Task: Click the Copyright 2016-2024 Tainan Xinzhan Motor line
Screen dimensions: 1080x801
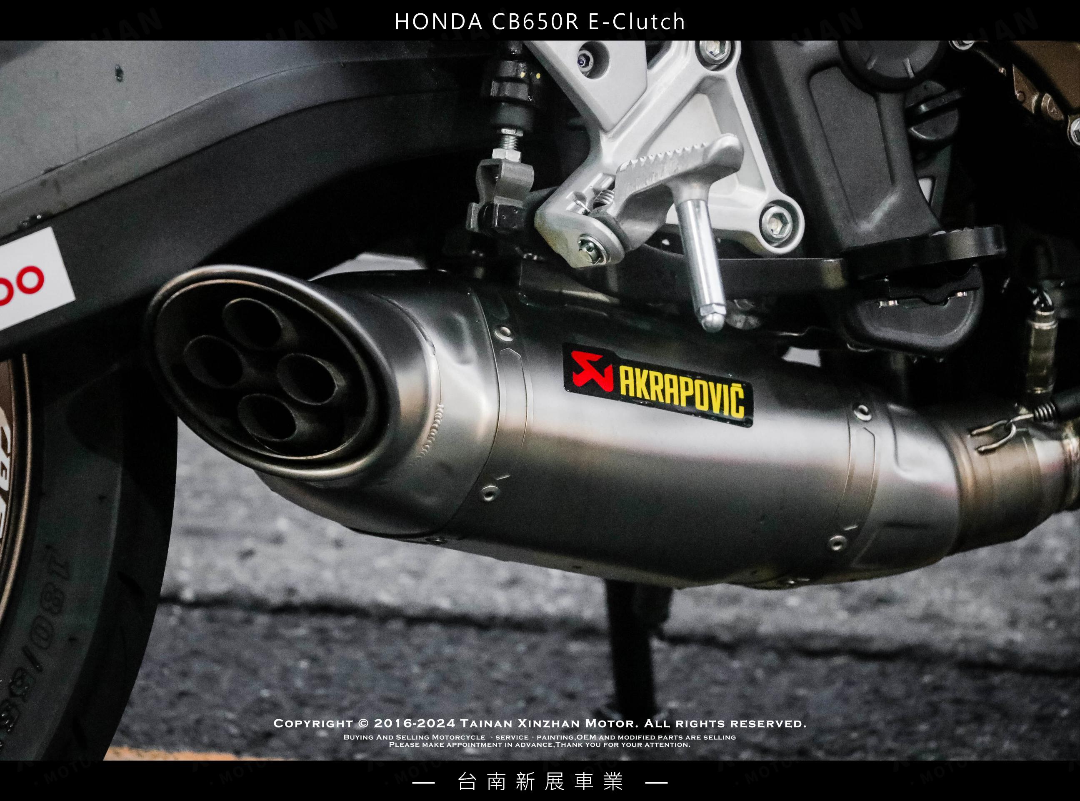Action: click(540, 723)
